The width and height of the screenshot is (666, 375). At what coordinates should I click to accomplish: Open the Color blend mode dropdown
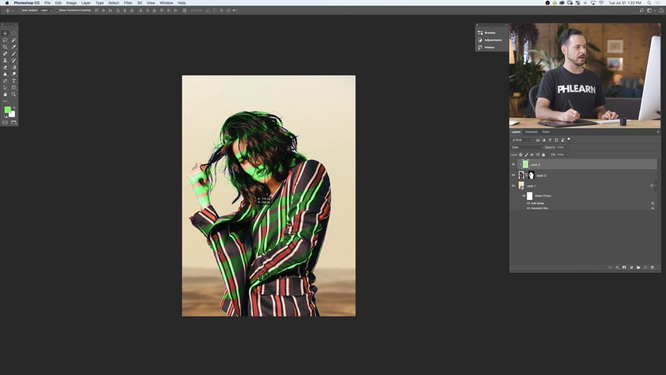click(x=527, y=147)
